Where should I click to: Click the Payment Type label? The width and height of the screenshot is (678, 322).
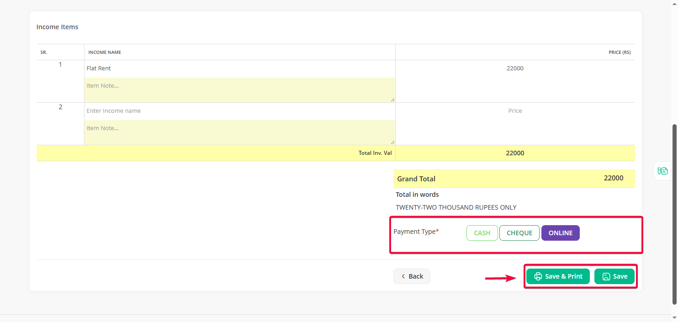(416, 232)
